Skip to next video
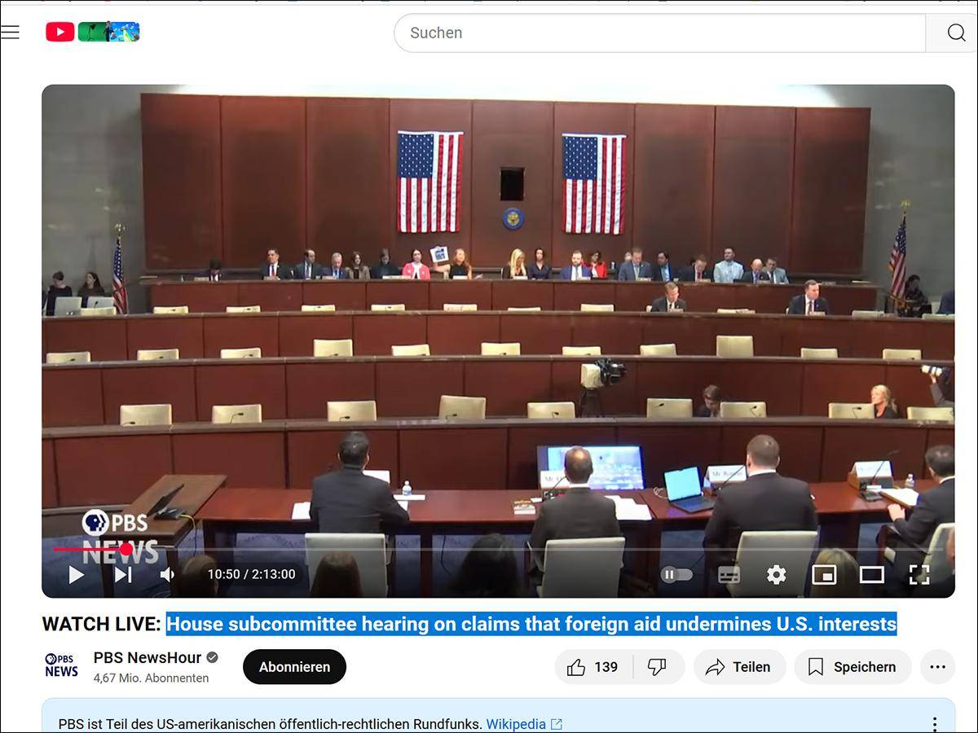978x733 pixels. [123, 575]
